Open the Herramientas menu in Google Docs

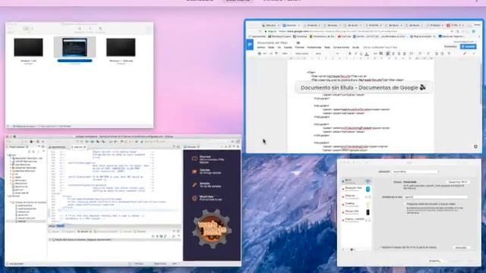314,47
